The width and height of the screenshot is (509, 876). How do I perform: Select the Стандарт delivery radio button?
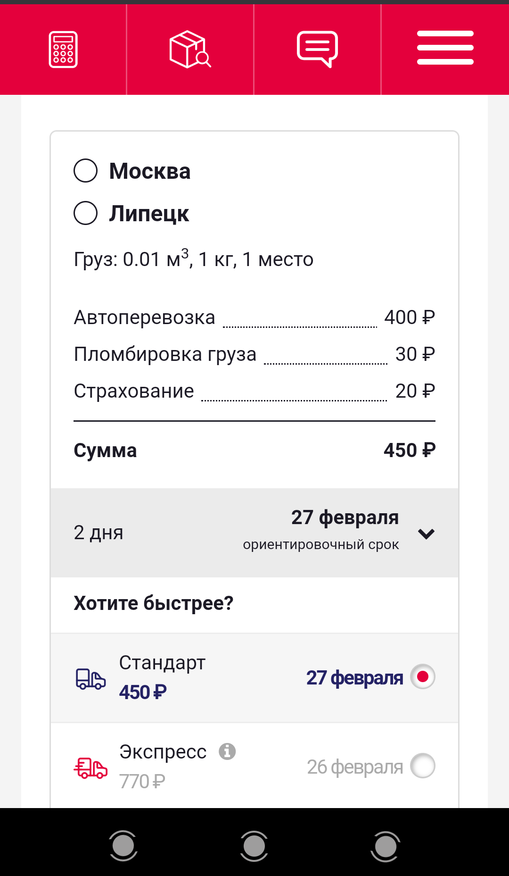coord(422,677)
